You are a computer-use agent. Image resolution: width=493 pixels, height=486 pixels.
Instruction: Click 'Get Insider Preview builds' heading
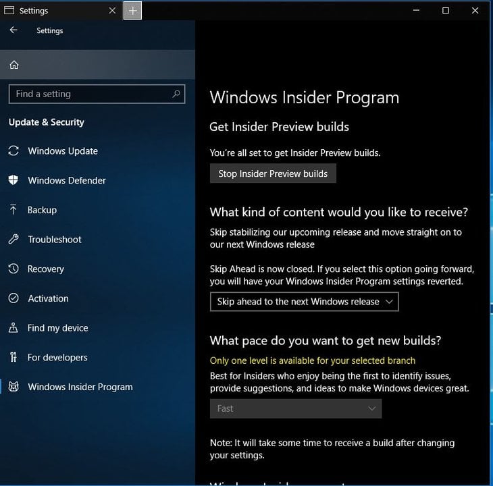(x=279, y=127)
